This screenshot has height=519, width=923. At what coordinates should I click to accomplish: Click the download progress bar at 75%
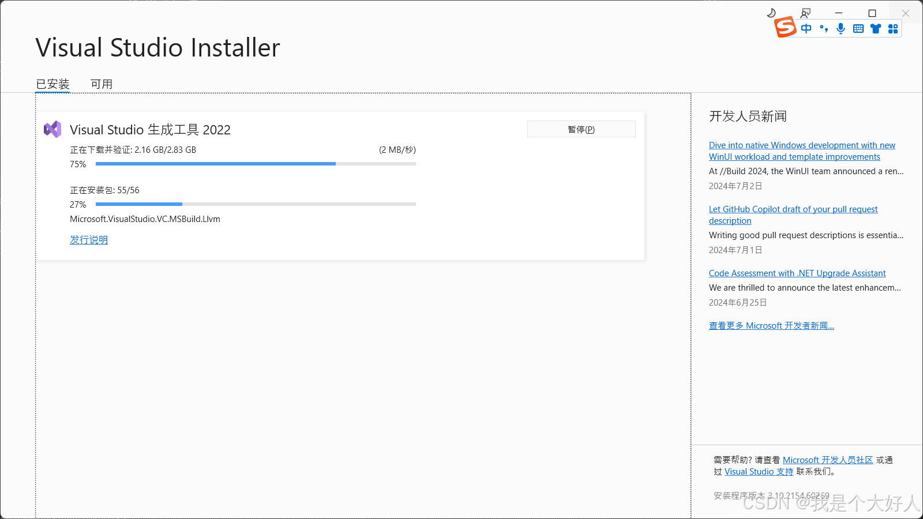point(256,164)
